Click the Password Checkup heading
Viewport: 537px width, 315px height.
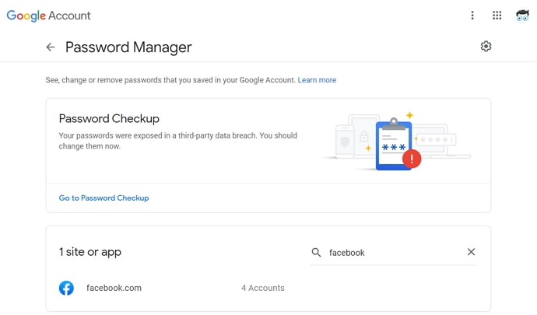(x=109, y=119)
